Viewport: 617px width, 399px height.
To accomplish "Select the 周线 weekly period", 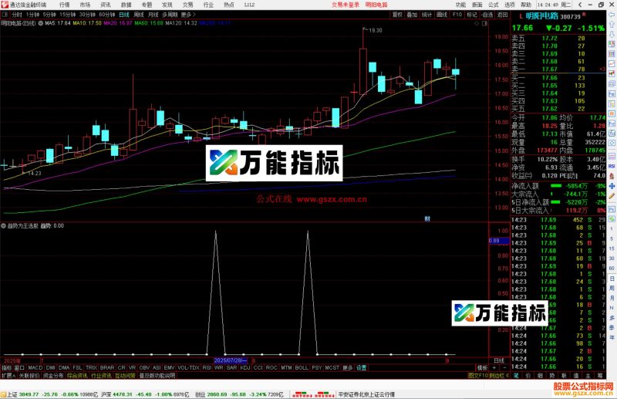I will pos(139,15).
